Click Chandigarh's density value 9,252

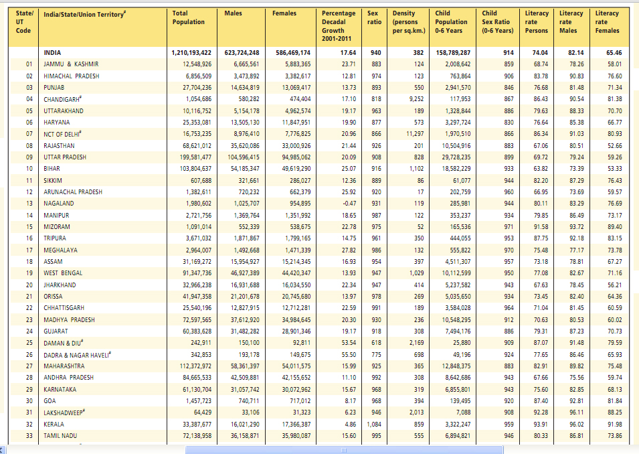[x=415, y=99]
